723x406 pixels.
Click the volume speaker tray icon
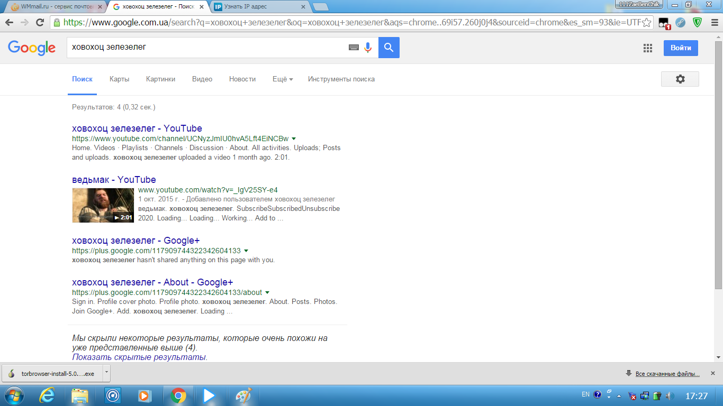670,395
